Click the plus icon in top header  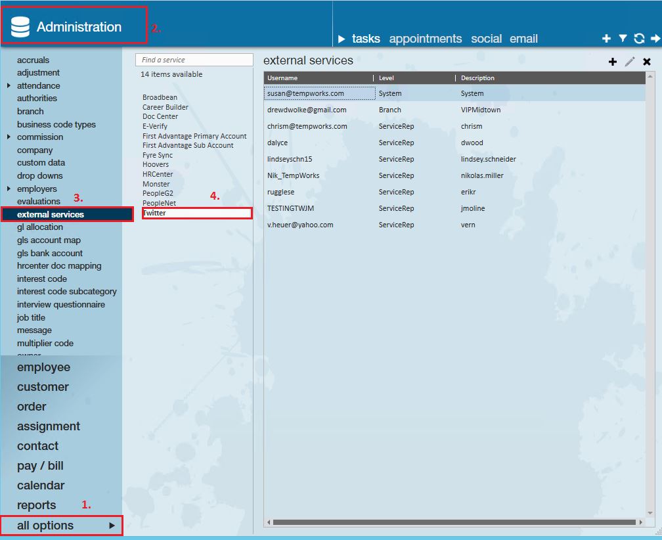(x=606, y=39)
